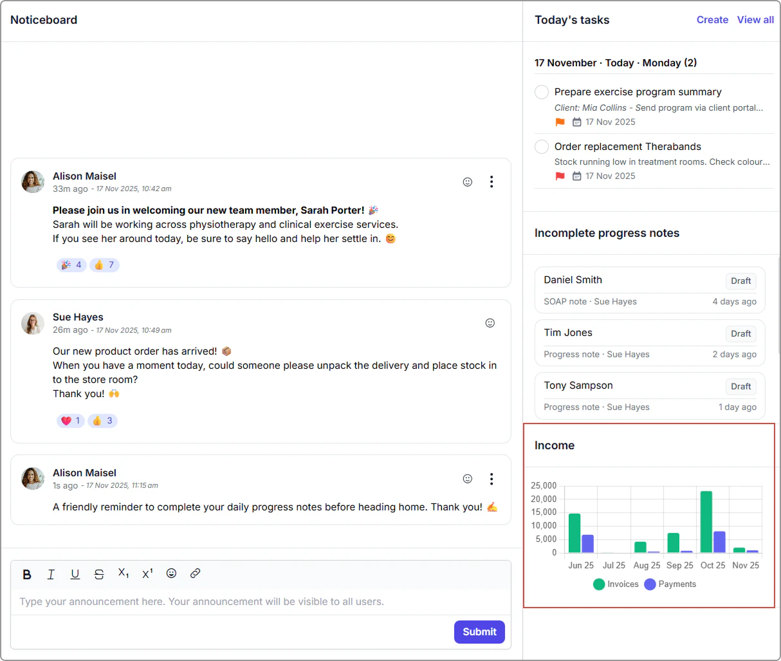Click the calendar icon on the Therabands task
This screenshot has width=781, height=661.
[577, 176]
